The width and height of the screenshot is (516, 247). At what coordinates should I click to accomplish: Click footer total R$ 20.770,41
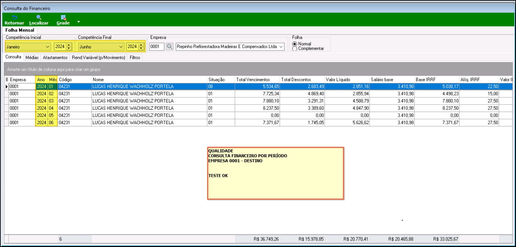(347, 239)
